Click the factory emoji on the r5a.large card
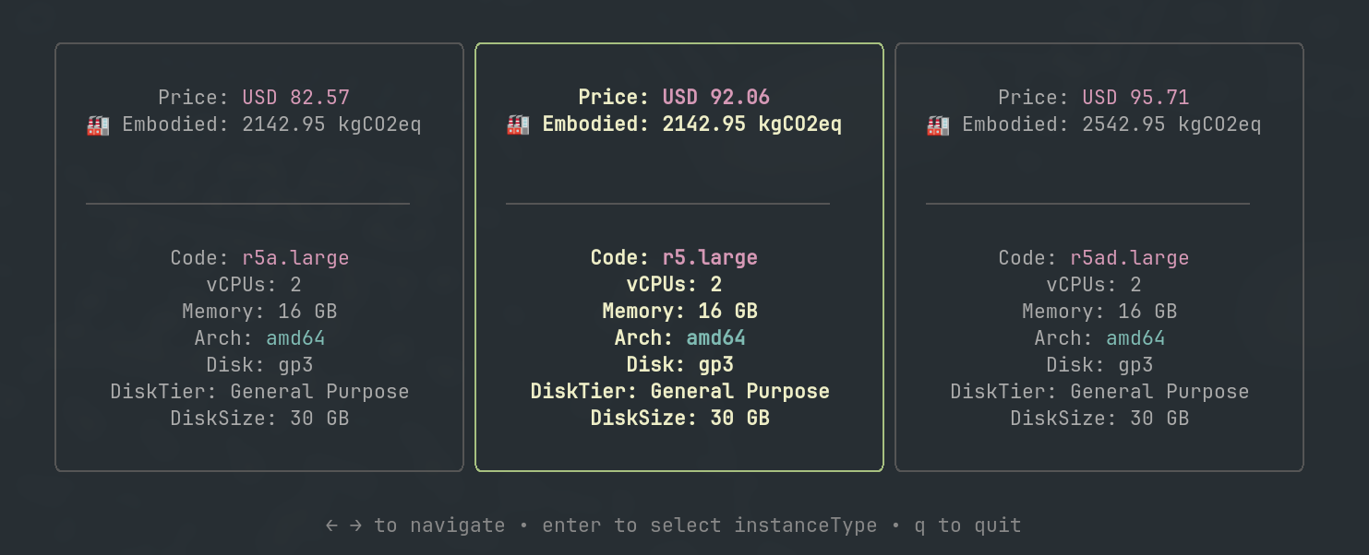Screen dimensions: 1369x555 coord(96,124)
